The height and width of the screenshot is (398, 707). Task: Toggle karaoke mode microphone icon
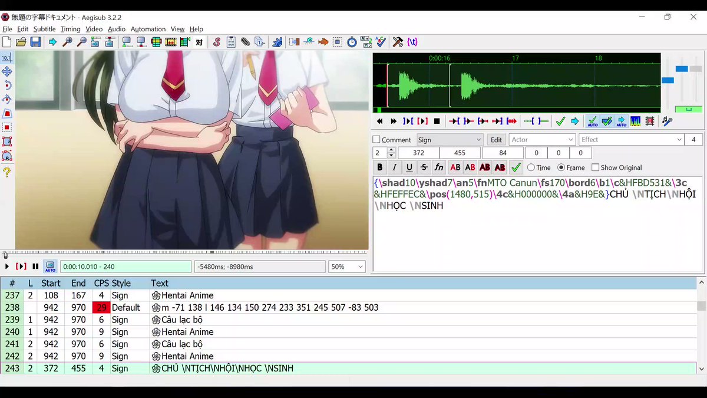(668, 121)
